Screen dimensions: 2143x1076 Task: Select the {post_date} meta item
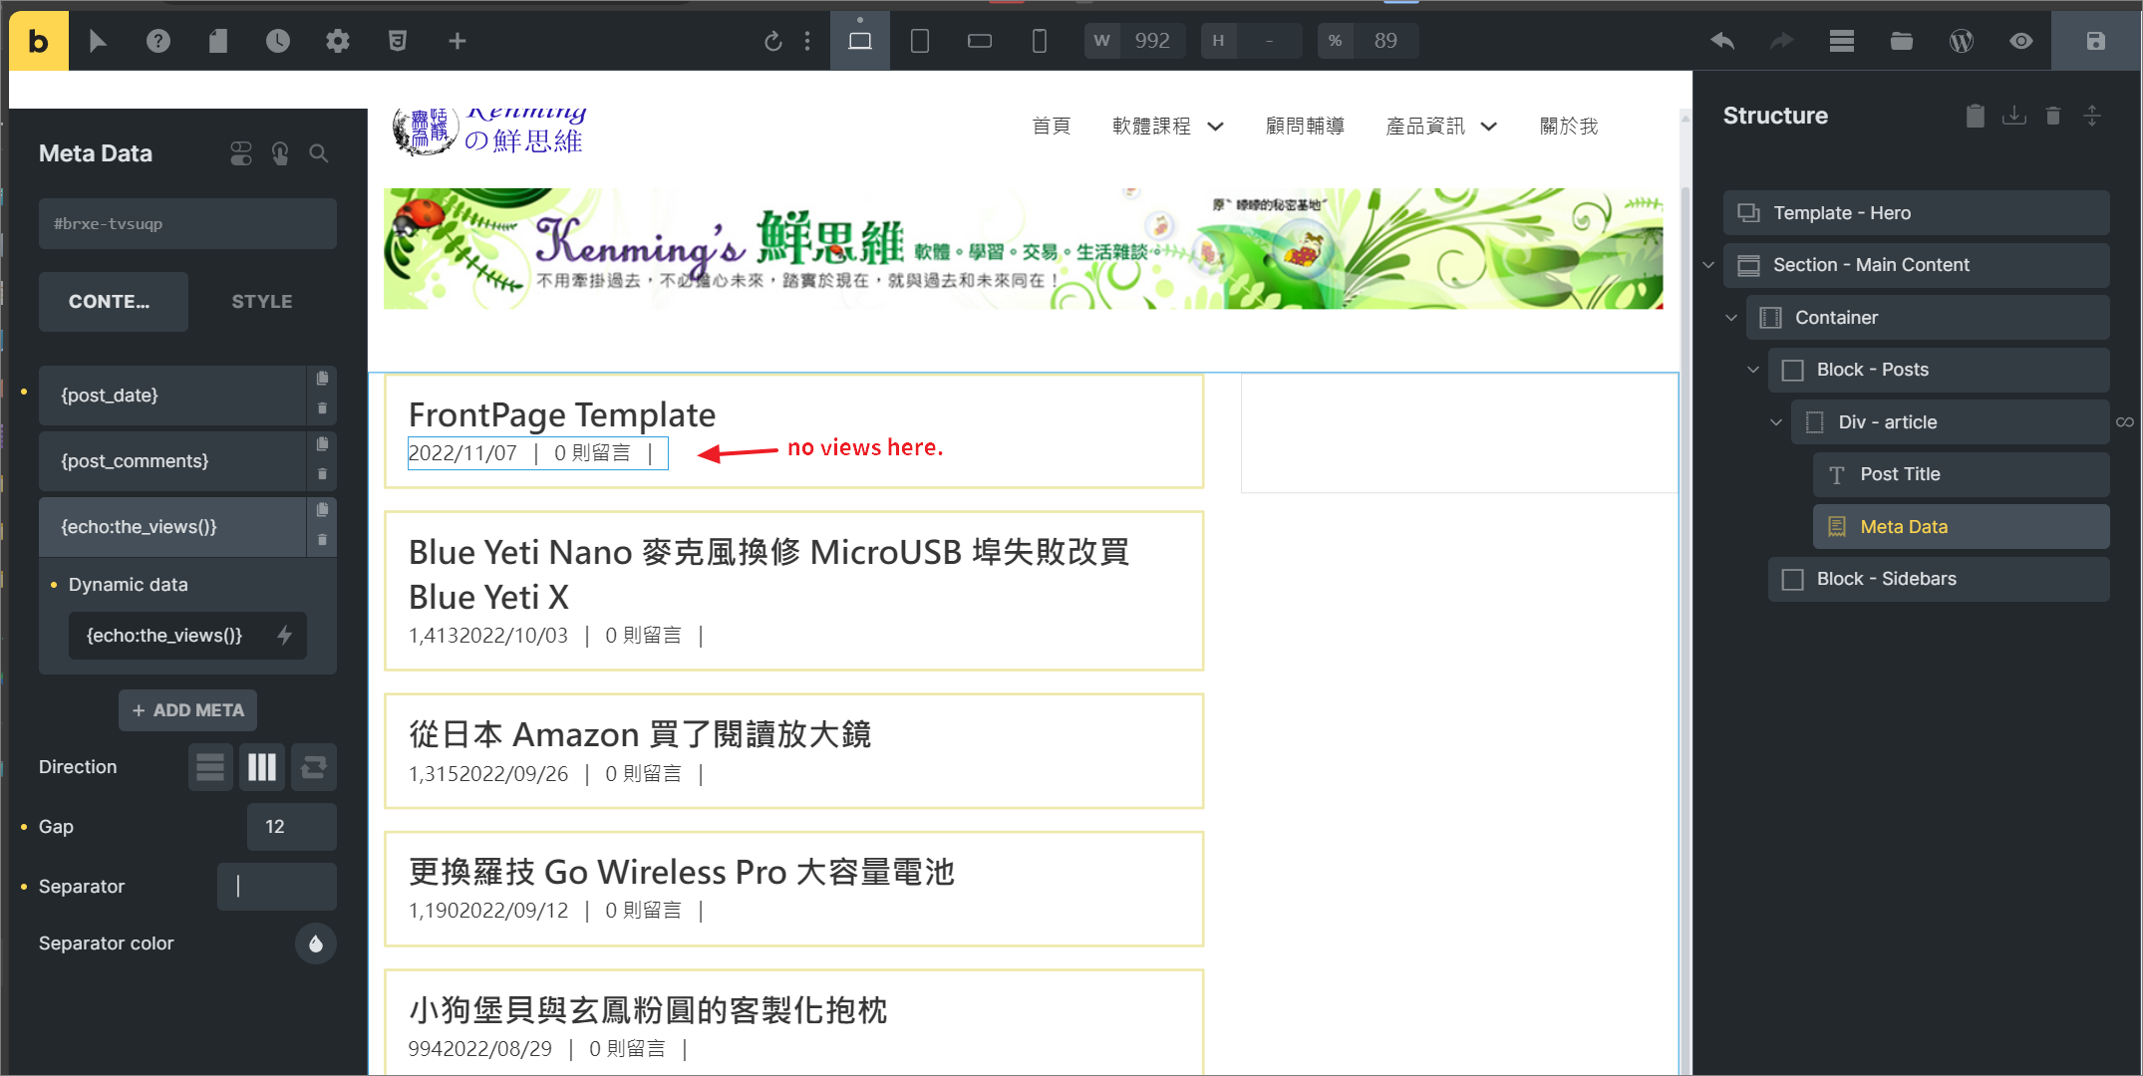pos(172,396)
